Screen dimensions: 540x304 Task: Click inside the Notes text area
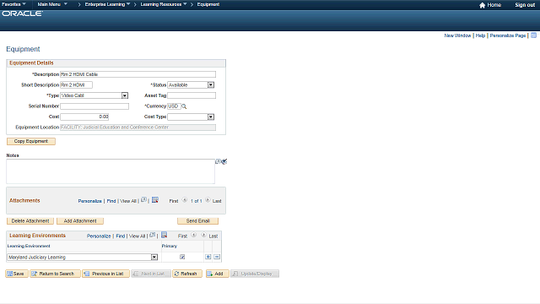[111, 171]
